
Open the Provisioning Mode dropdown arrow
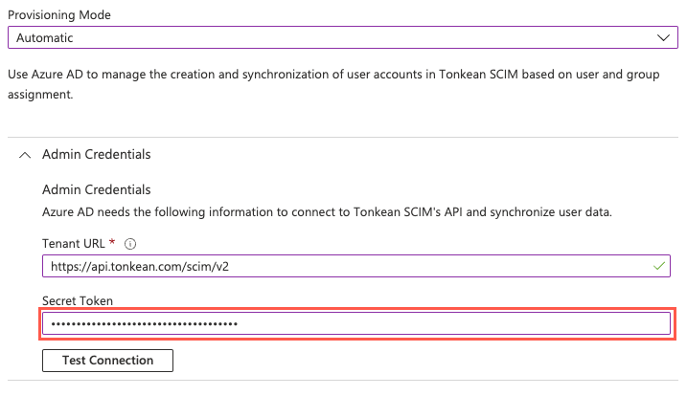(x=663, y=37)
